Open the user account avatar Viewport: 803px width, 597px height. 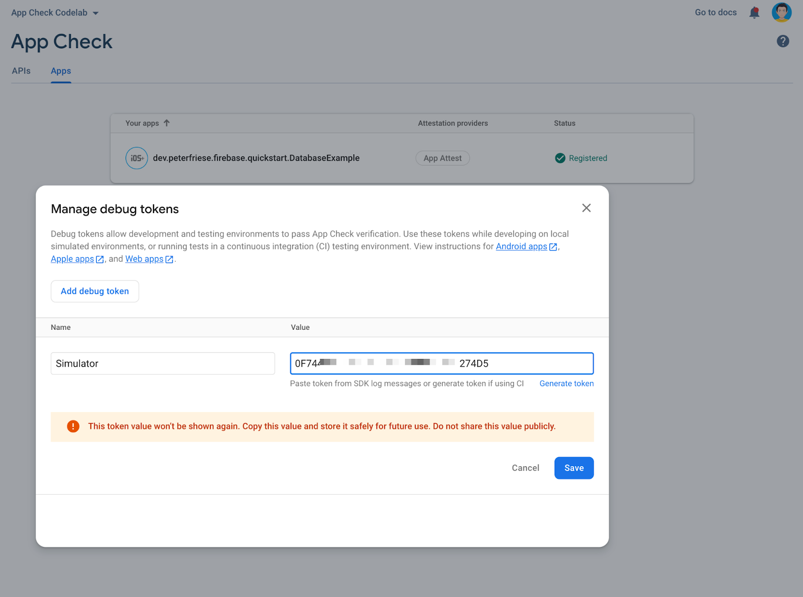click(x=781, y=13)
